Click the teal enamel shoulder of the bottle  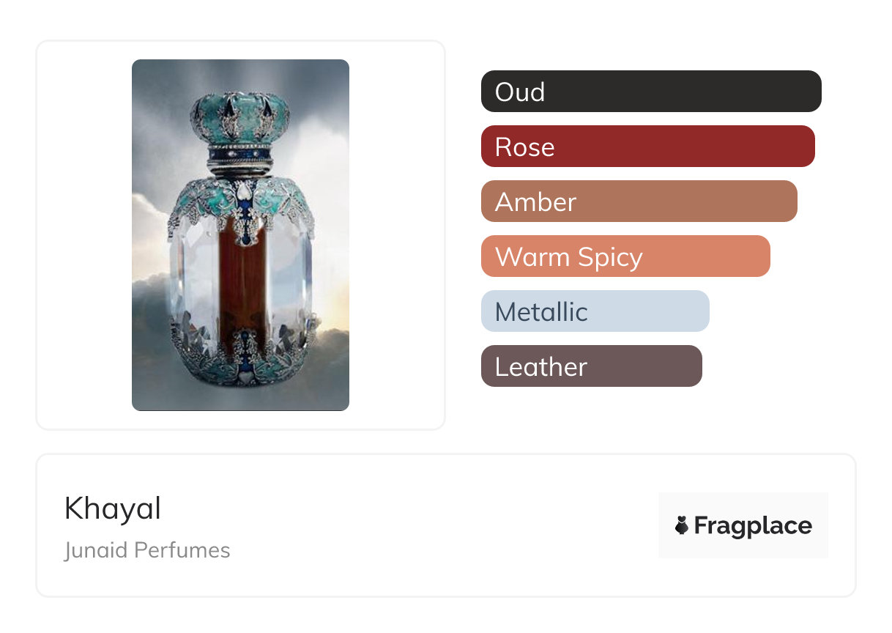282,200
